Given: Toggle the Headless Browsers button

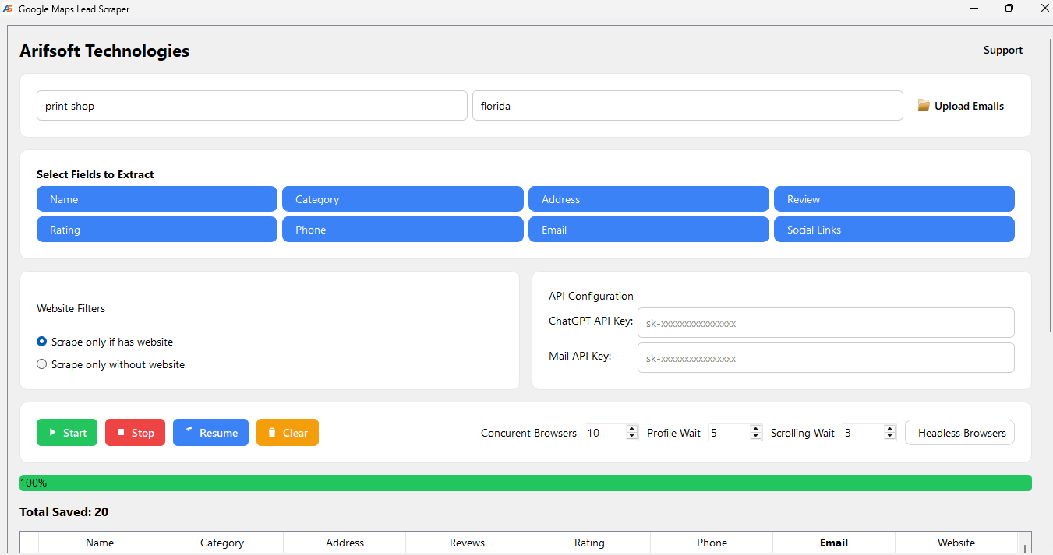Looking at the screenshot, I should pyautogui.click(x=959, y=433).
